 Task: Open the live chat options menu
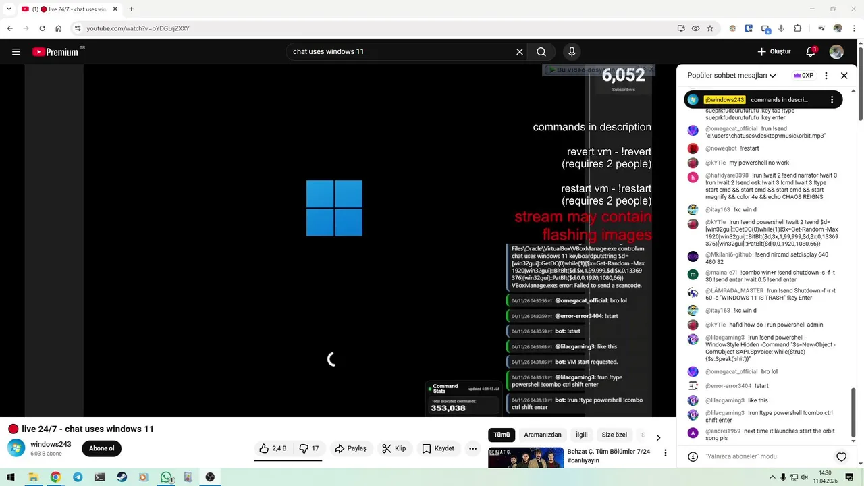826,76
